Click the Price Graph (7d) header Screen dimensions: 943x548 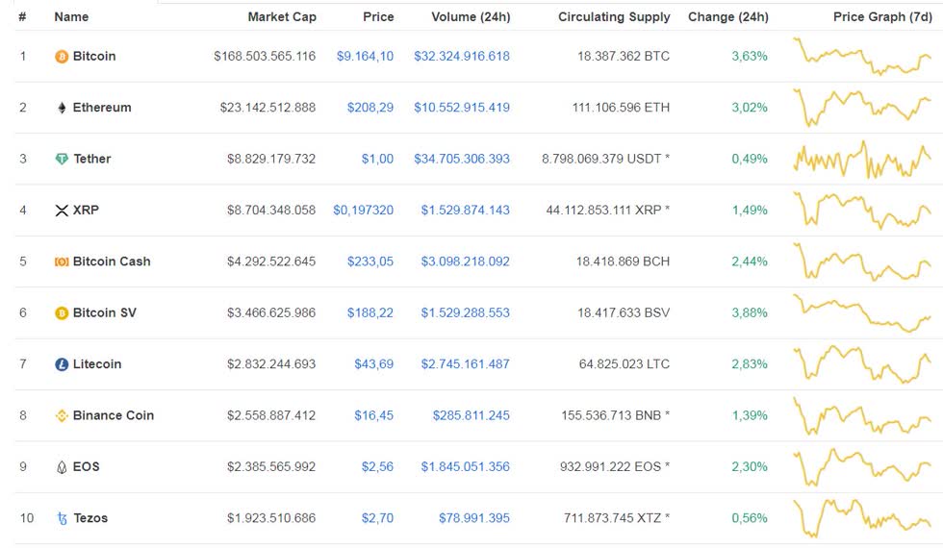coord(882,17)
